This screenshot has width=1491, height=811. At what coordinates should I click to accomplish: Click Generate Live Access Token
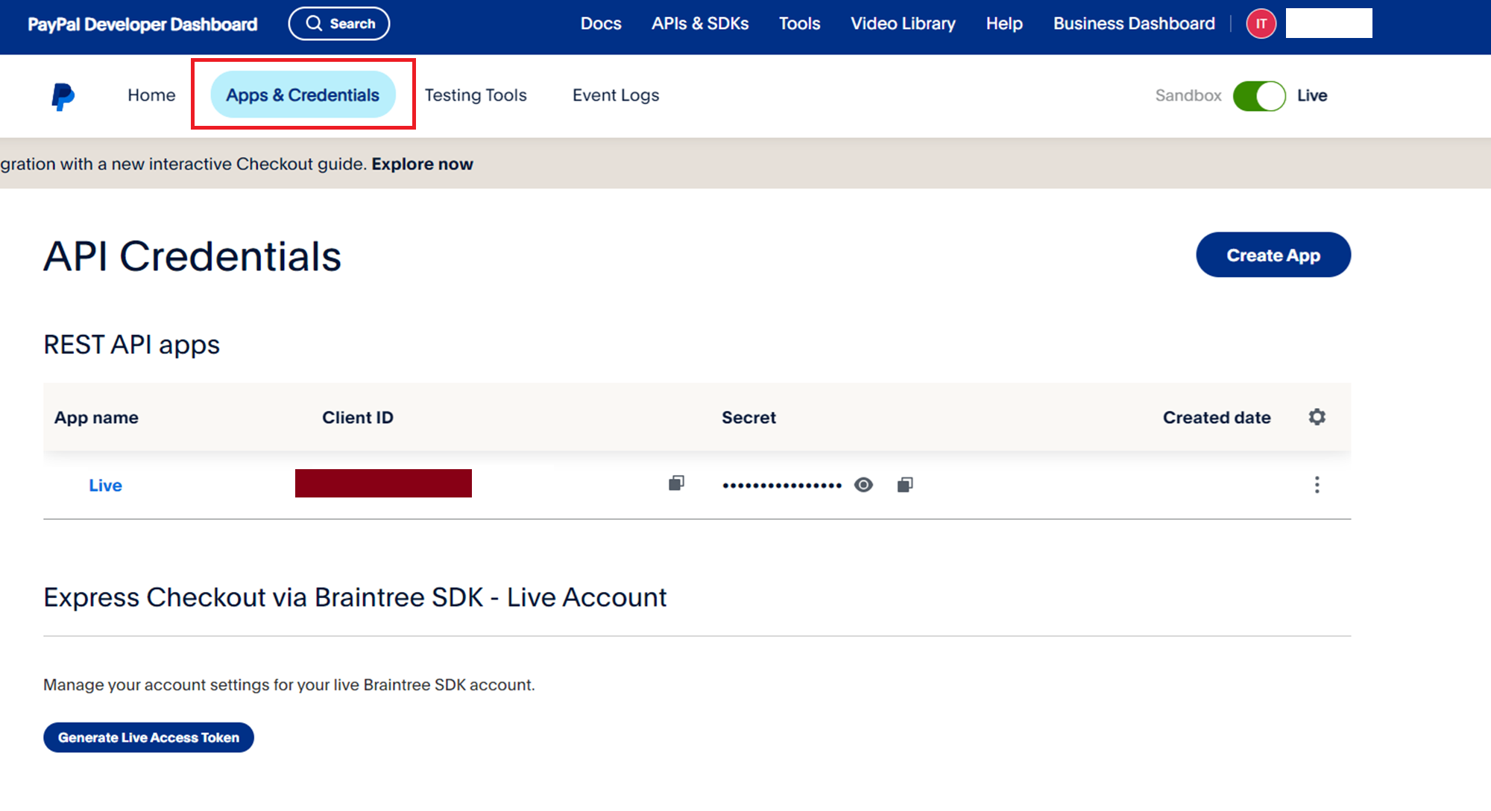tap(148, 737)
